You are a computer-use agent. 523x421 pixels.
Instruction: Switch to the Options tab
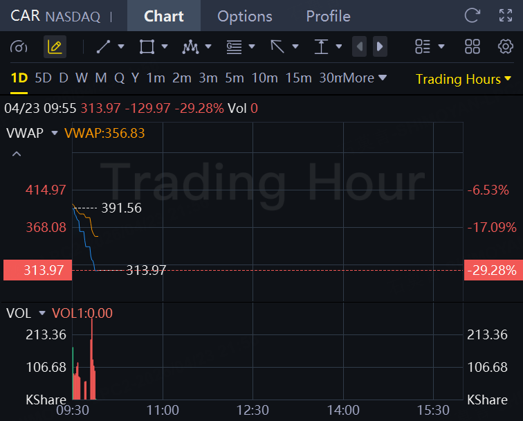click(244, 16)
